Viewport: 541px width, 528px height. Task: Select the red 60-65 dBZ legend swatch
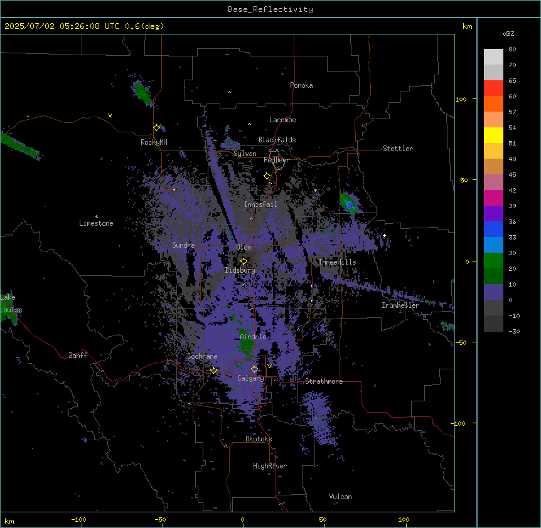coord(493,88)
